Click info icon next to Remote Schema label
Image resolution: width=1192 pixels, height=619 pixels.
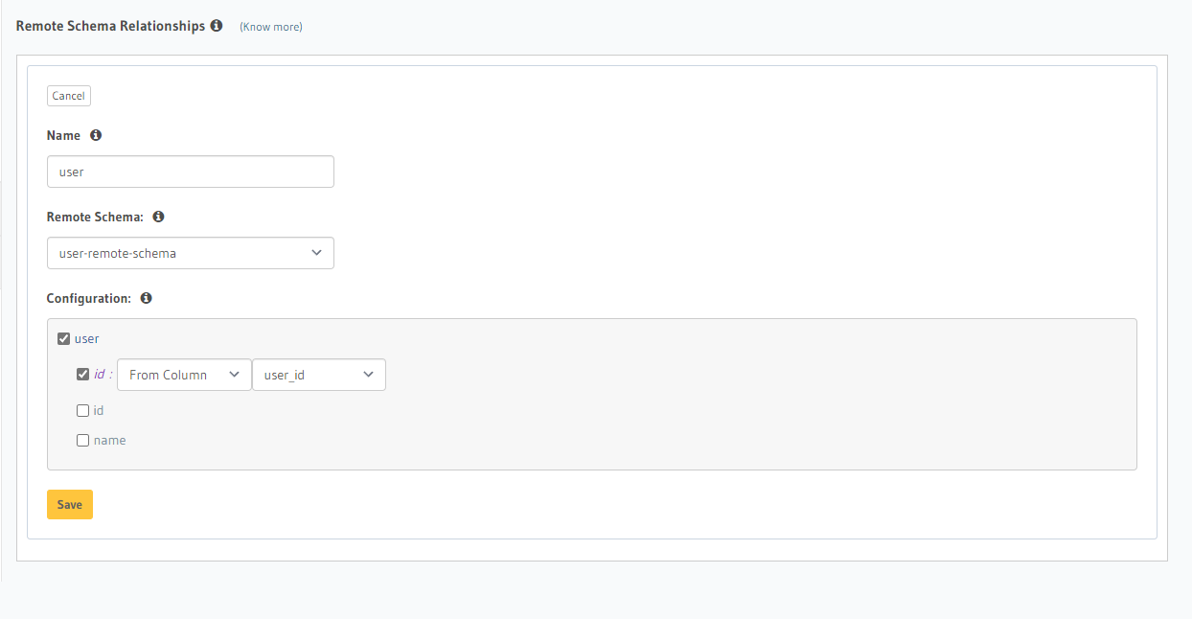[158, 217]
